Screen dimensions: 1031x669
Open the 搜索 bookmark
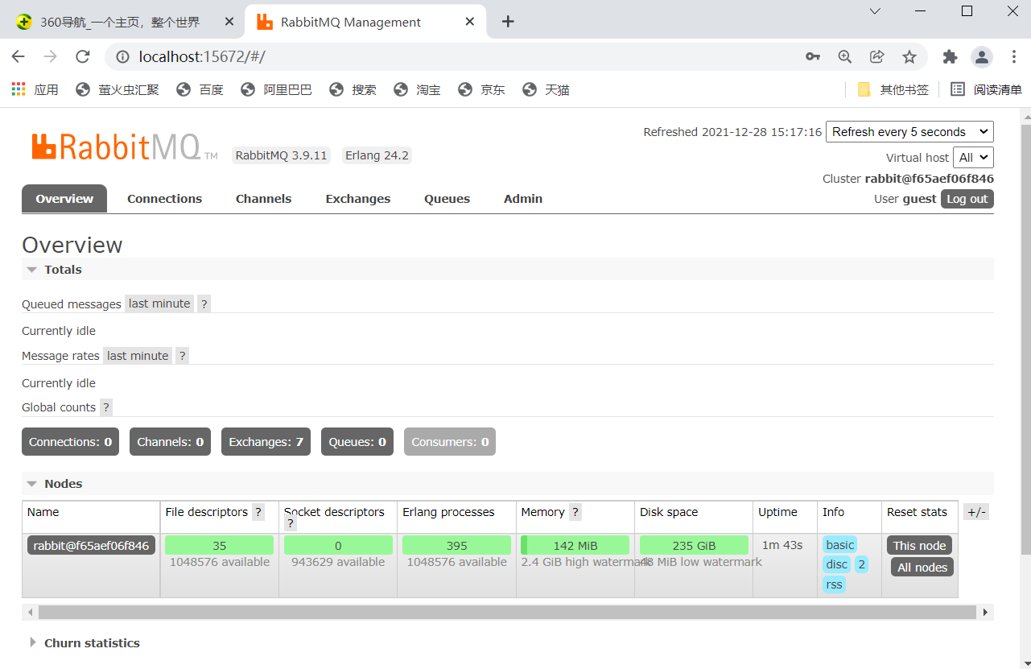(x=353, y=89)
